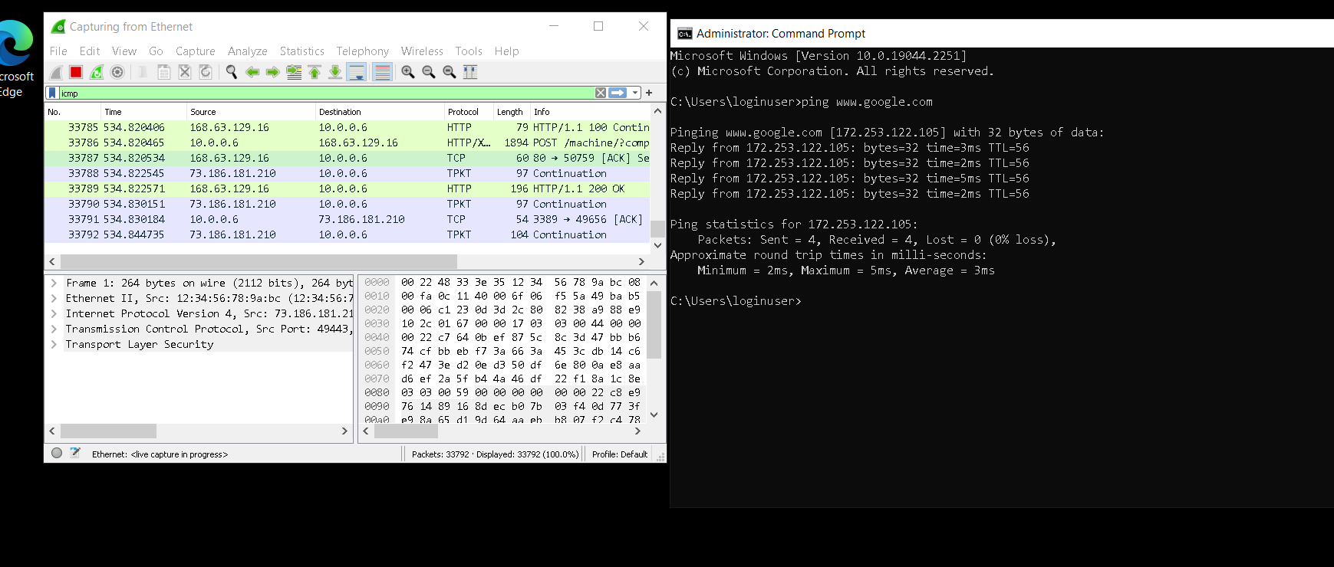The width and height of the screenshot is (1334, 567).
Task: Click the open capture file icon
Action: click(x=143, y=72)
